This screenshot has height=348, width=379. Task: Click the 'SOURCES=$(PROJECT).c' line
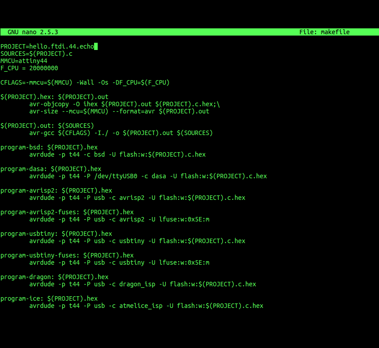36,54
